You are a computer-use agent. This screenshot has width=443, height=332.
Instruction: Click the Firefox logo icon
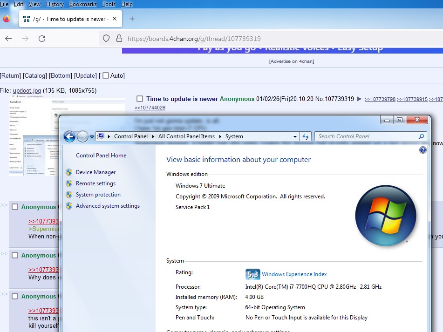tap(7, 19)
